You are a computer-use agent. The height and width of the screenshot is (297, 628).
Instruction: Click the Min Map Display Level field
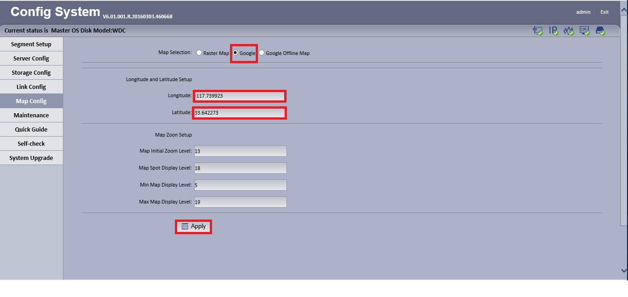(x=240, y=185)
